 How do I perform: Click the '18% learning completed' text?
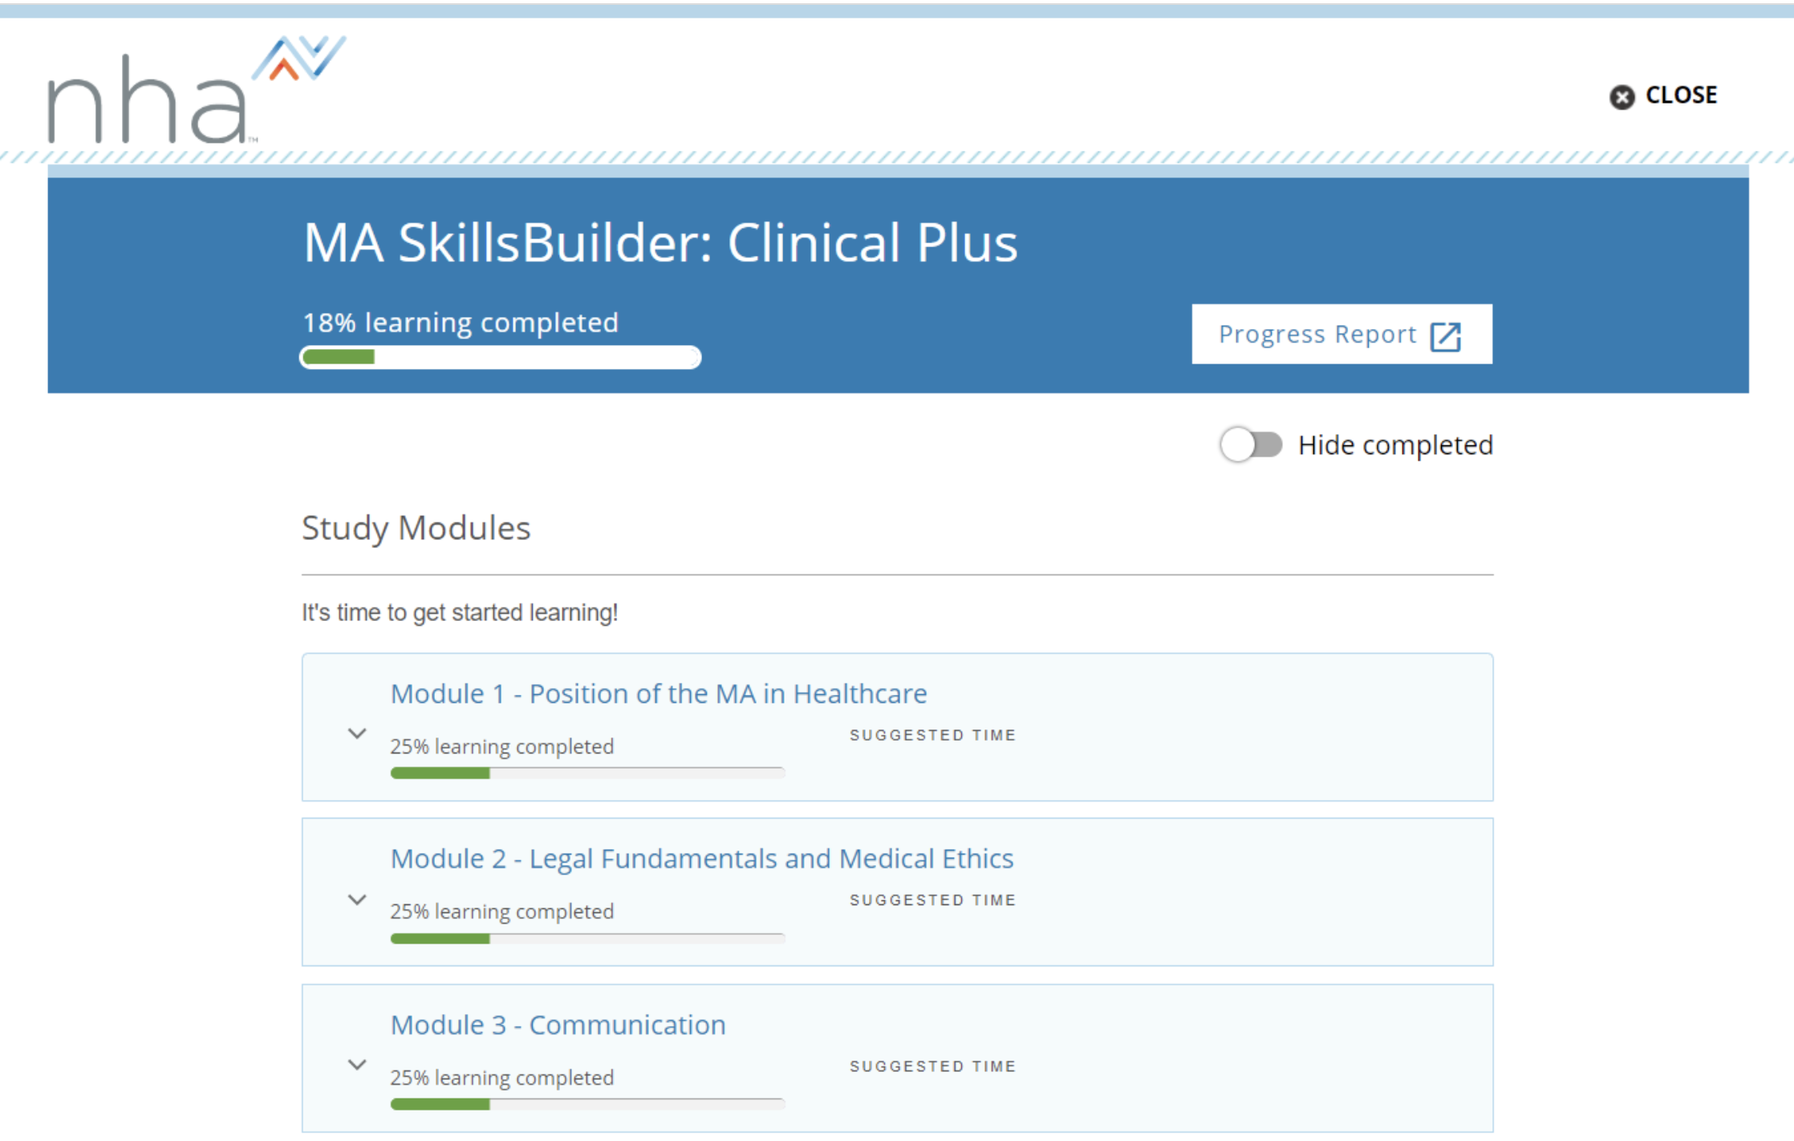(x=461, y=323)
